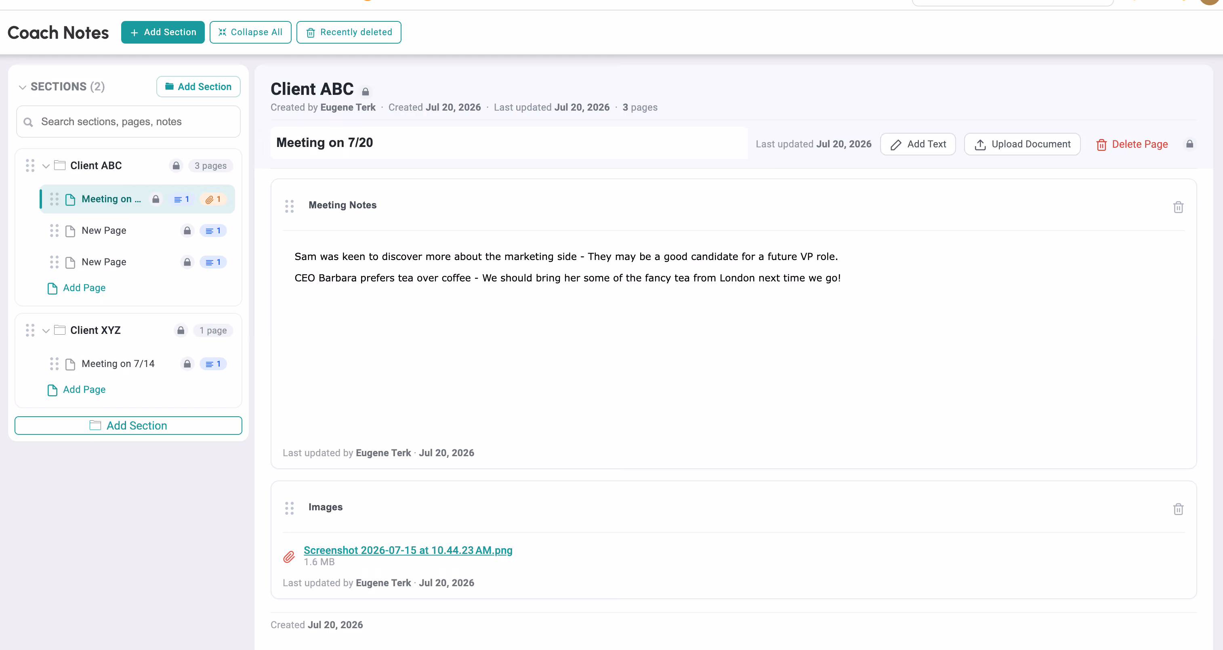This screenshot has width=1223, height=650.
Task: Click the 1 page badge on Client XYZ
Action: [213, 330]
